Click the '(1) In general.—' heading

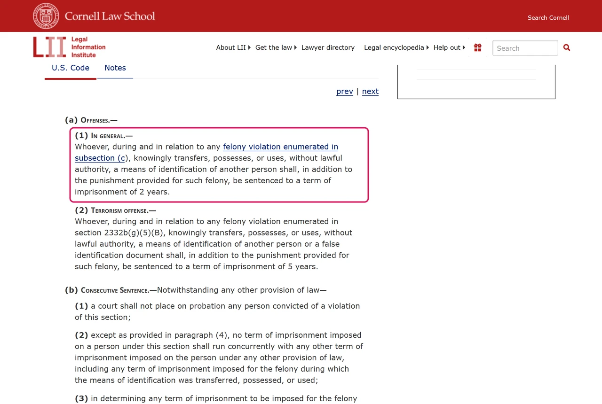click(x=104, y=135)
